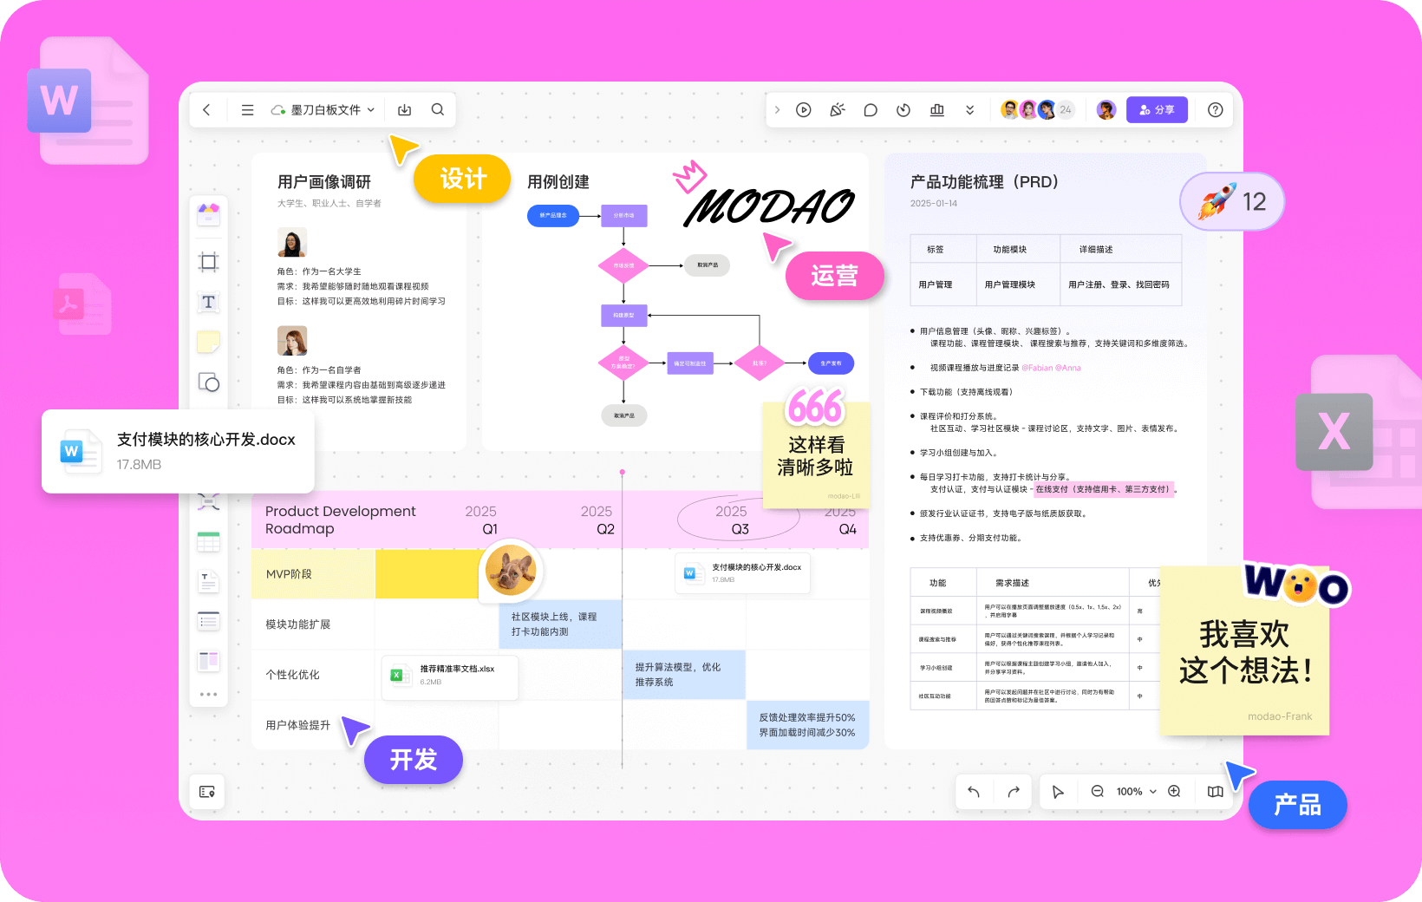Screen dimensions: 1422x902
Task: Insert a table from sidebar
Action: point(208,542)
